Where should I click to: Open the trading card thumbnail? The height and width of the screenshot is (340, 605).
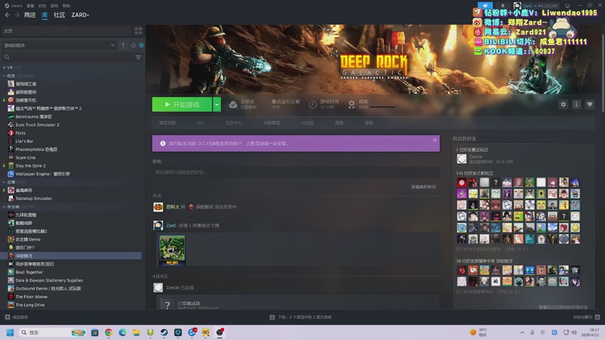click(172, 251)
